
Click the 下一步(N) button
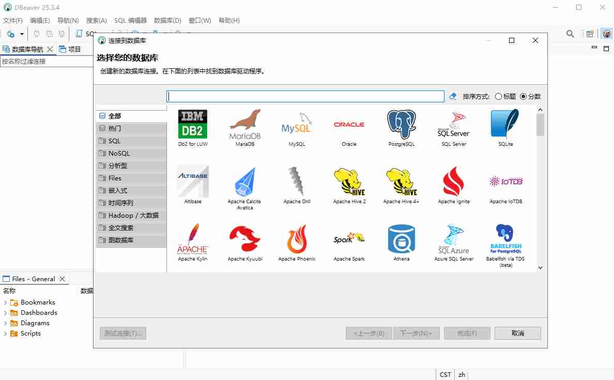[x=417, y=333]
